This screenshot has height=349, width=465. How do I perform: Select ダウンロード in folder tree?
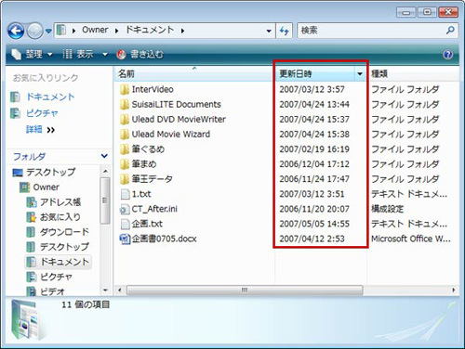64,232
